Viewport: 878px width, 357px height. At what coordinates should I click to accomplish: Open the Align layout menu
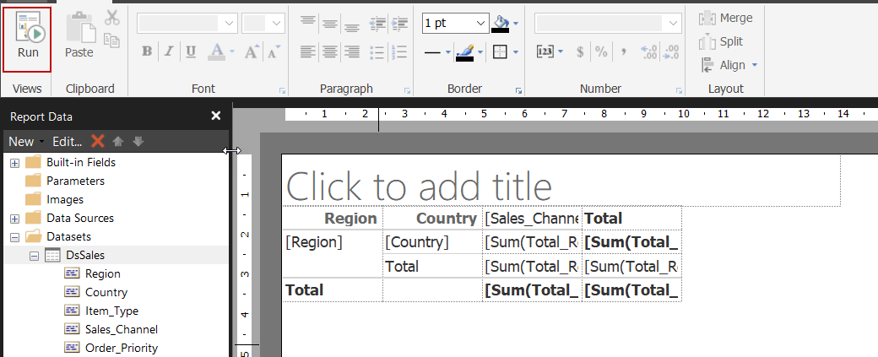tap(729, 65)
